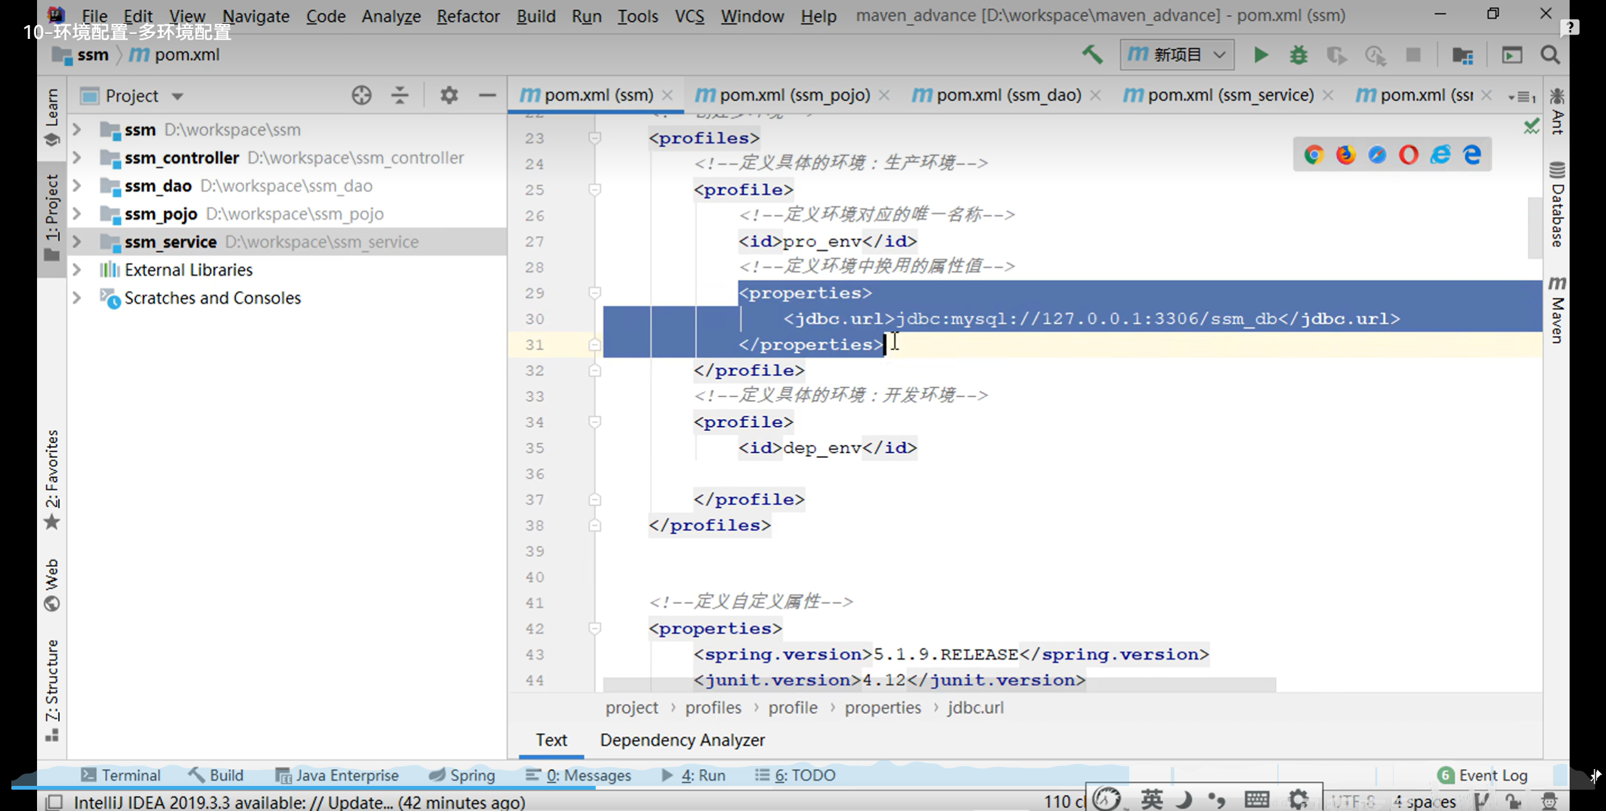Click the Debug bug icon
This screenshot has width=1606, height=811.
1298,55
